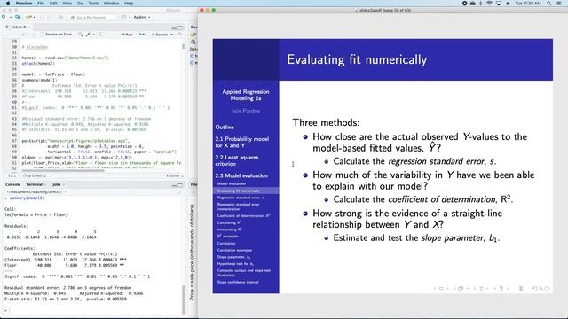Click the Go to file/function field
Viewport: 568px width, 319px height.
(92, 17)
